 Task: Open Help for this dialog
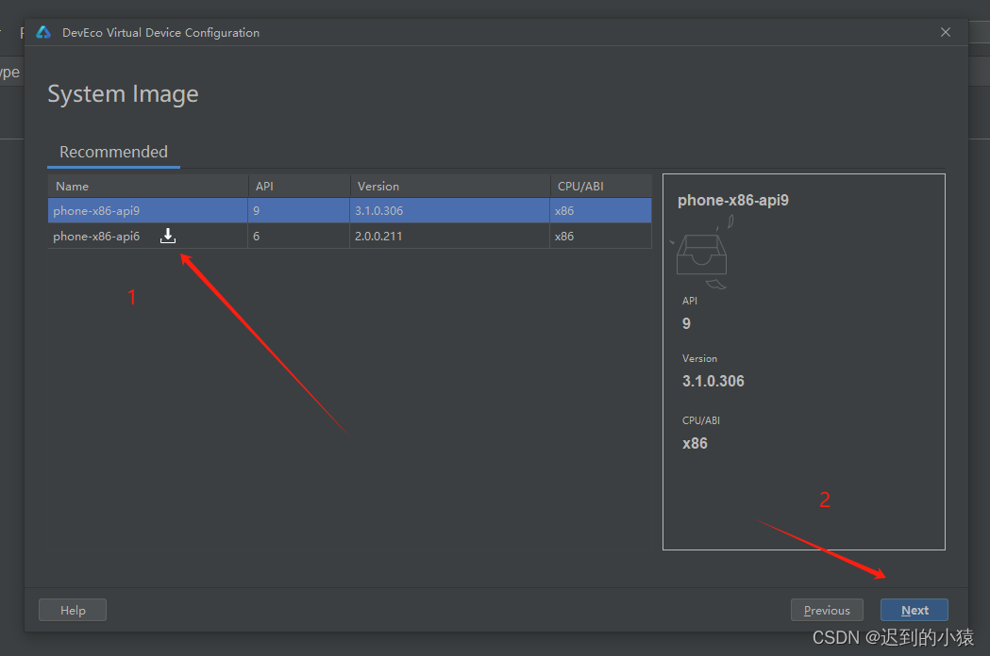pyautogui.click(x=73, y=610)
